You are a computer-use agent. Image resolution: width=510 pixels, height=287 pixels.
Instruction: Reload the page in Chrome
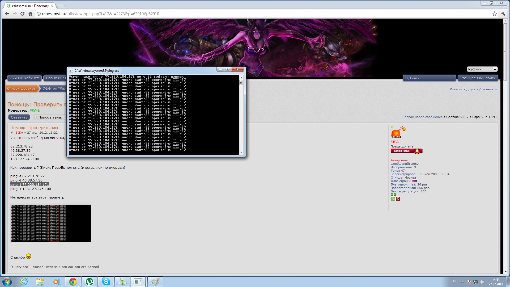(22, 14)
